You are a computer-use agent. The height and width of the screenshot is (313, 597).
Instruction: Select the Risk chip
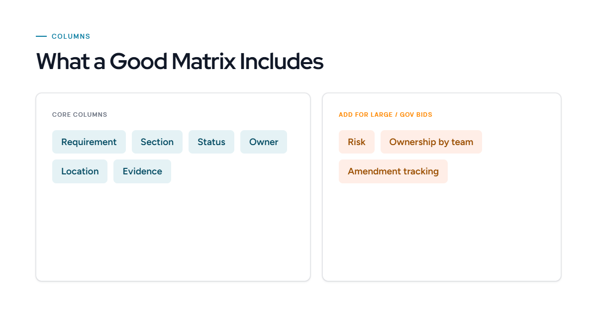coord(357,142)
